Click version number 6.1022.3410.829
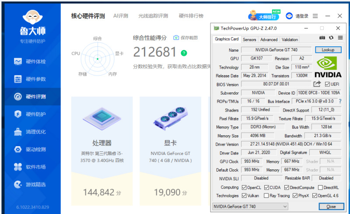 (32, 207)
